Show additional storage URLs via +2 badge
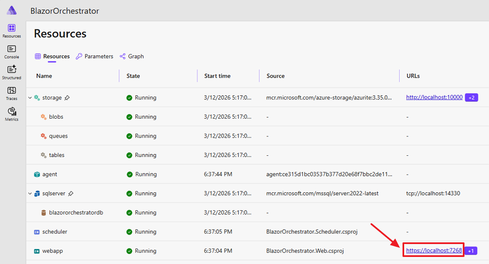Screen dimensions: 489x264 pyautogui.click(x=471, y=97)
